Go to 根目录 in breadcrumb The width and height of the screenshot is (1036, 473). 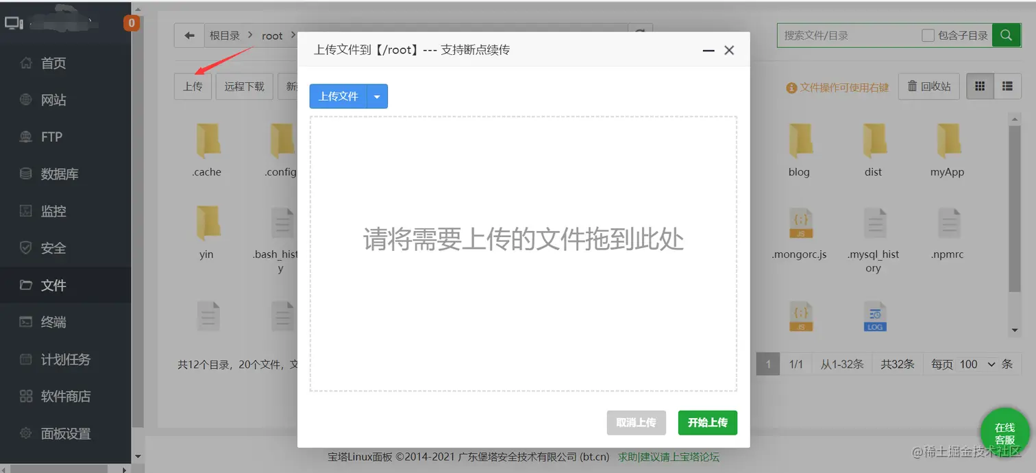pyautogui.click(x=225, y=36)
